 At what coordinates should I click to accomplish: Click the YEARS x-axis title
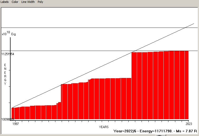coord(104,127)
